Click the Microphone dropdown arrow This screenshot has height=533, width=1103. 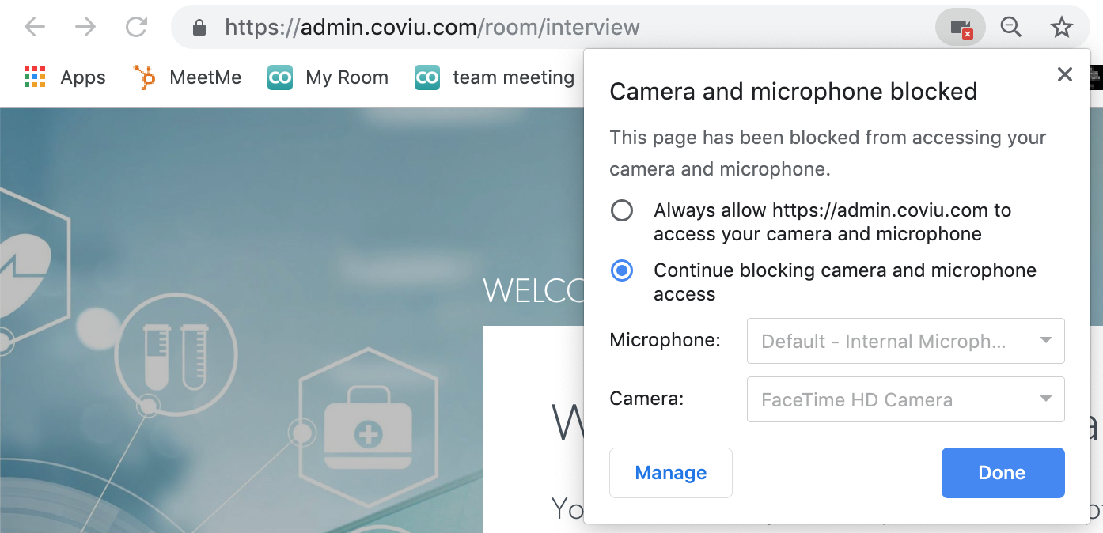[x=1046, y=341]
